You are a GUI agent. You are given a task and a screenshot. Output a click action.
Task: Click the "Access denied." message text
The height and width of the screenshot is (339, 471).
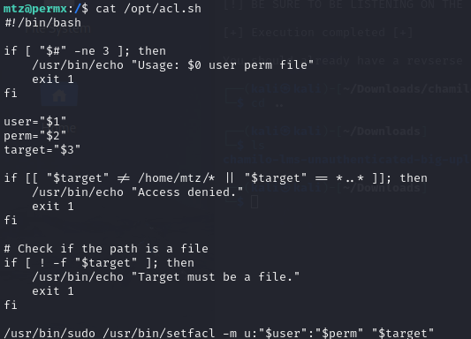[187, 192]
